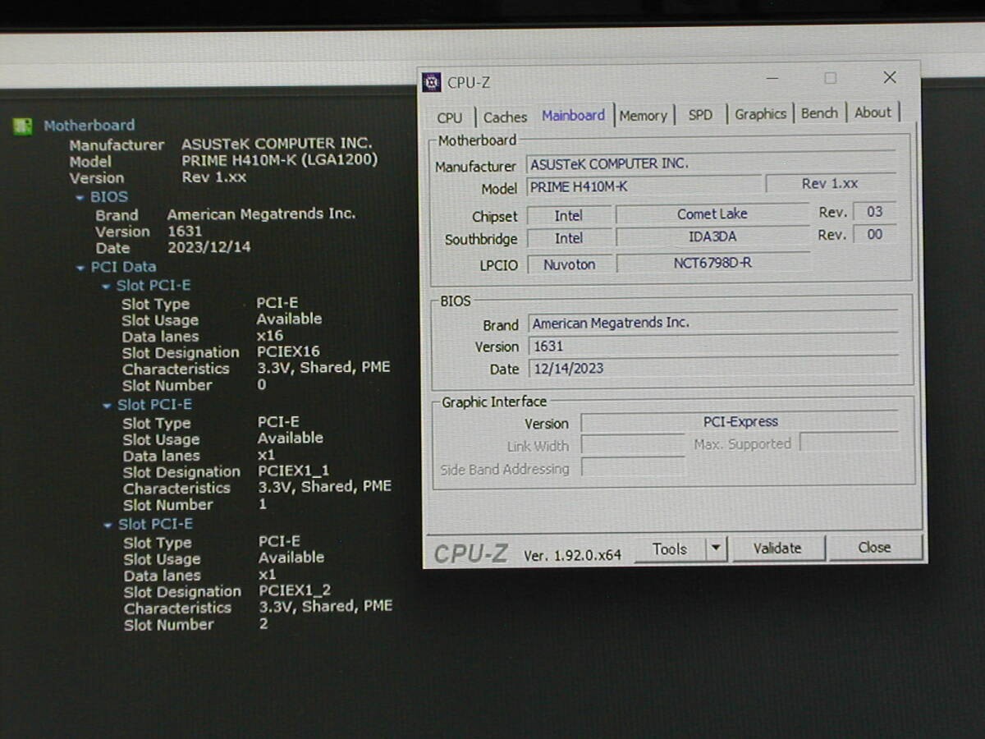This screenshot has height=739, width=985.
Task: Click the PCIEX1_1 slot designation value
Action: point(293,471)
